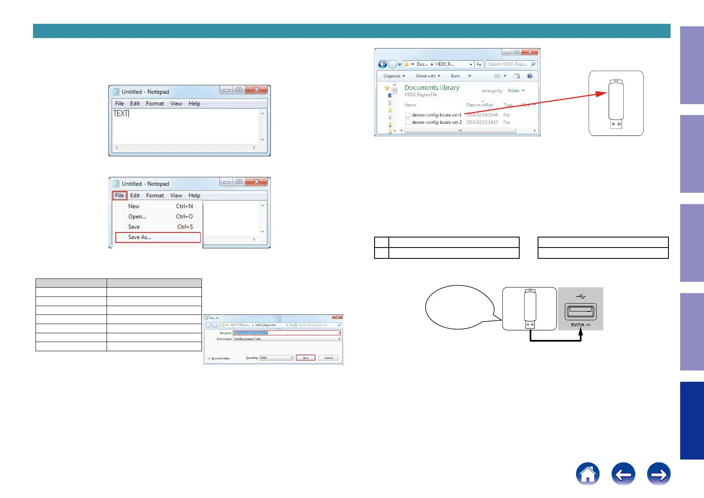Image resolution: width=704 pixels, height=498 pixels.
Task: Click scroll-right arrow in Notepad showing TEXT
Action: click(x=254, y=148)
